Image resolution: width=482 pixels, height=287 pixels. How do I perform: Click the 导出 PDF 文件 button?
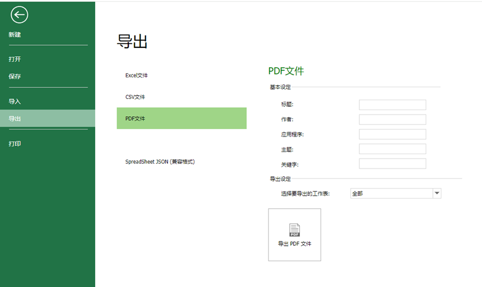(x=294, y=235)
